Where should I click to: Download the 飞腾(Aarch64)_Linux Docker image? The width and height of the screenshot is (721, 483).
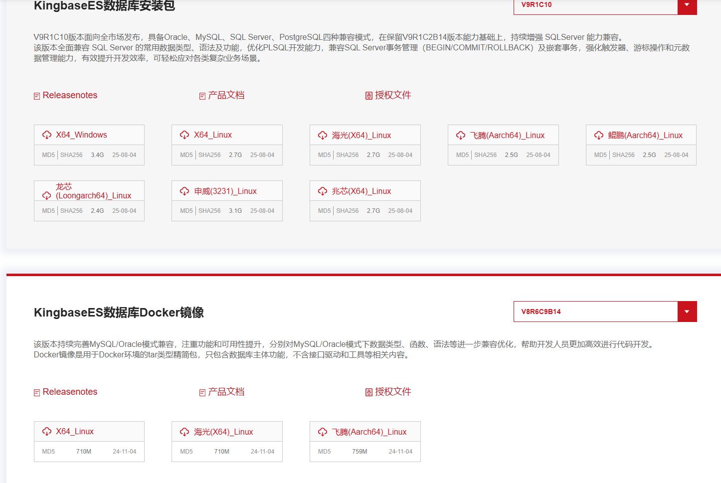click(323, 431)
